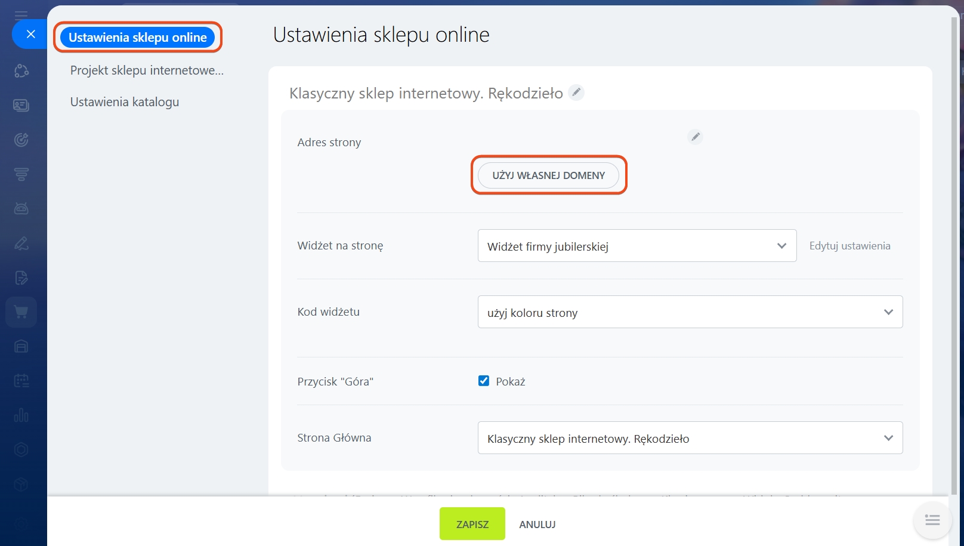The height and width of the screenshot is (546, 964).
Task: Click the funnel icon in left sidebar
Action: click(21, 174)
